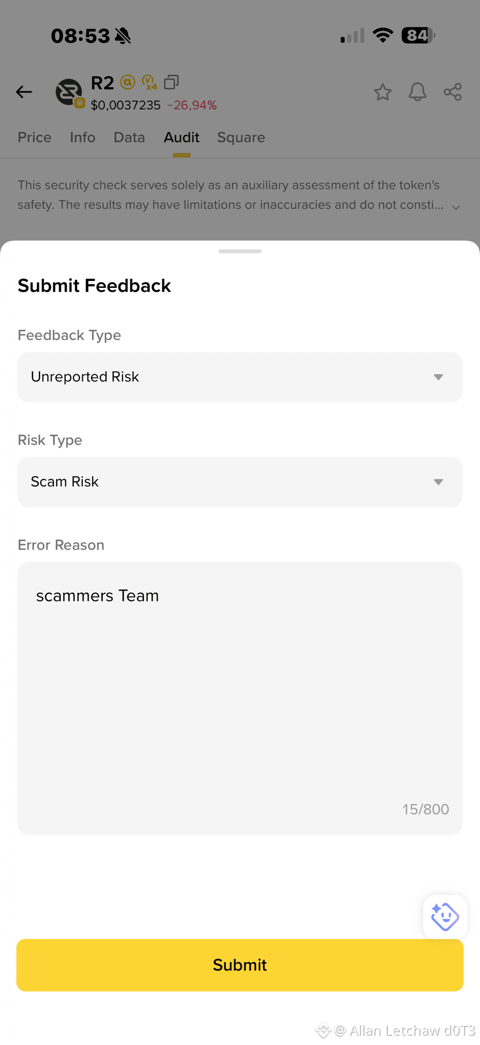
Task: Open the Risk Type Scam Risk dropdown
Action: (x=240, y=482)
